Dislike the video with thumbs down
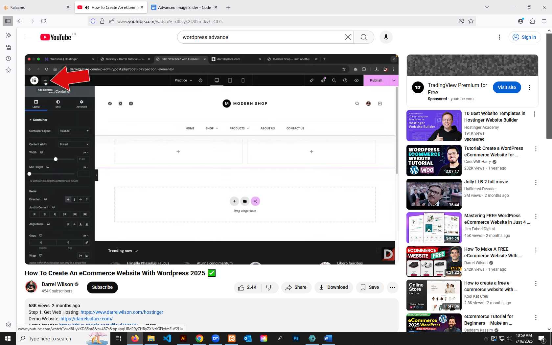The image size is (552, 345). (x=269, y=287)
